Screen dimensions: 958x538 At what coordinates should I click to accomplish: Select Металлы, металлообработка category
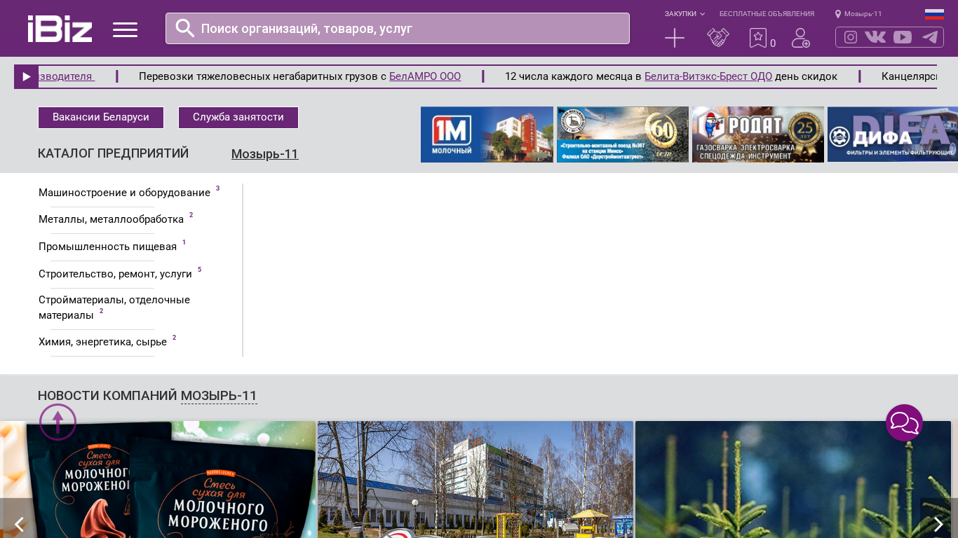[x=111, y=219]
